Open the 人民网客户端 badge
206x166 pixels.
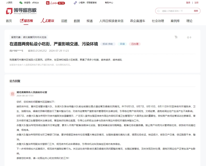coord(55,3)
